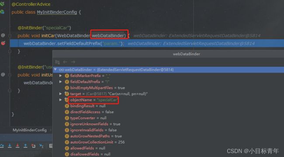Select the directFieldAccess = false row
The image size is (284, 157).
(169, 112)
